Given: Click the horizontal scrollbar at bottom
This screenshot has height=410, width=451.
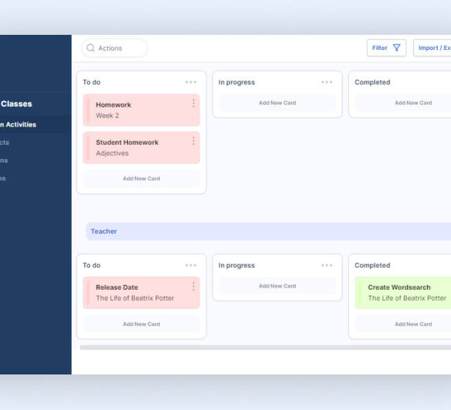Looking at the screenshot, I should click(265, 347).
